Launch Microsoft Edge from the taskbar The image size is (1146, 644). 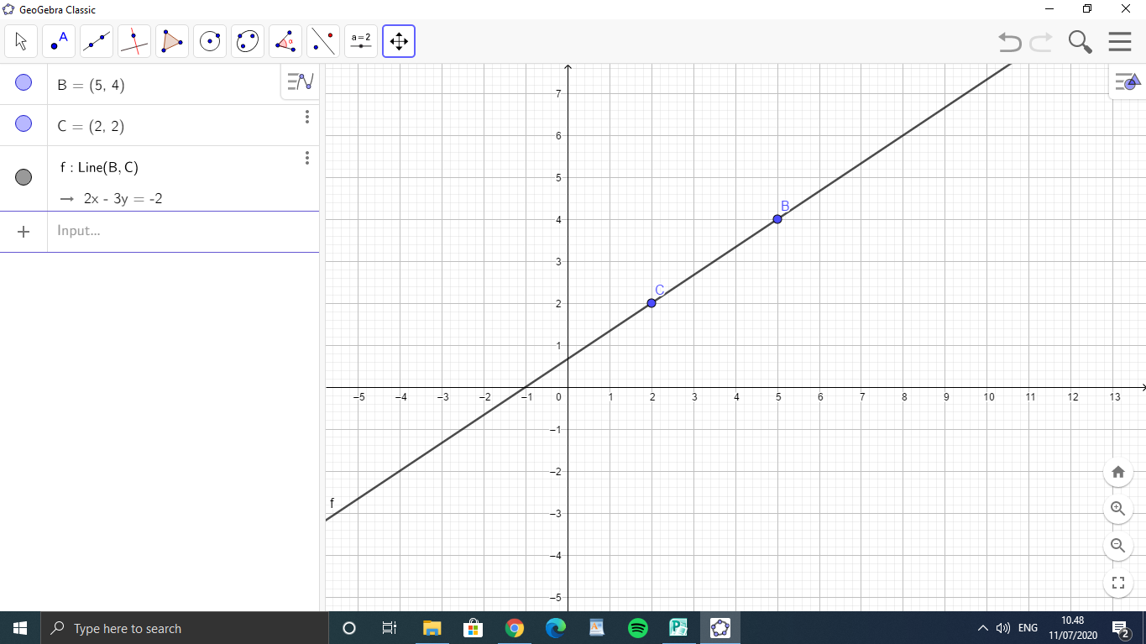[x=555, y=628]
